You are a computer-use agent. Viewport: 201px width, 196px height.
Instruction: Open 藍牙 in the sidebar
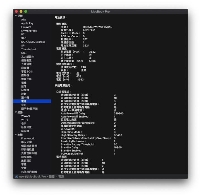point(24,86)
